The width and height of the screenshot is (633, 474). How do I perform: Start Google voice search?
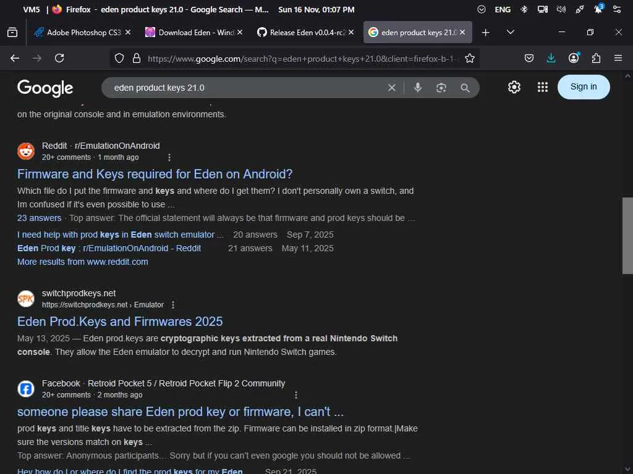click(x=418, y=88)
